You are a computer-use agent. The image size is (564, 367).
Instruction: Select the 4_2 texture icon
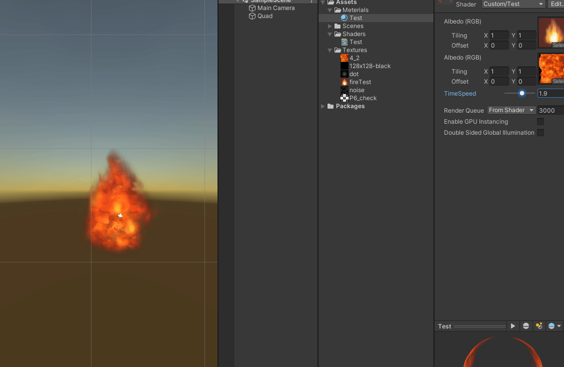[344, 58]
